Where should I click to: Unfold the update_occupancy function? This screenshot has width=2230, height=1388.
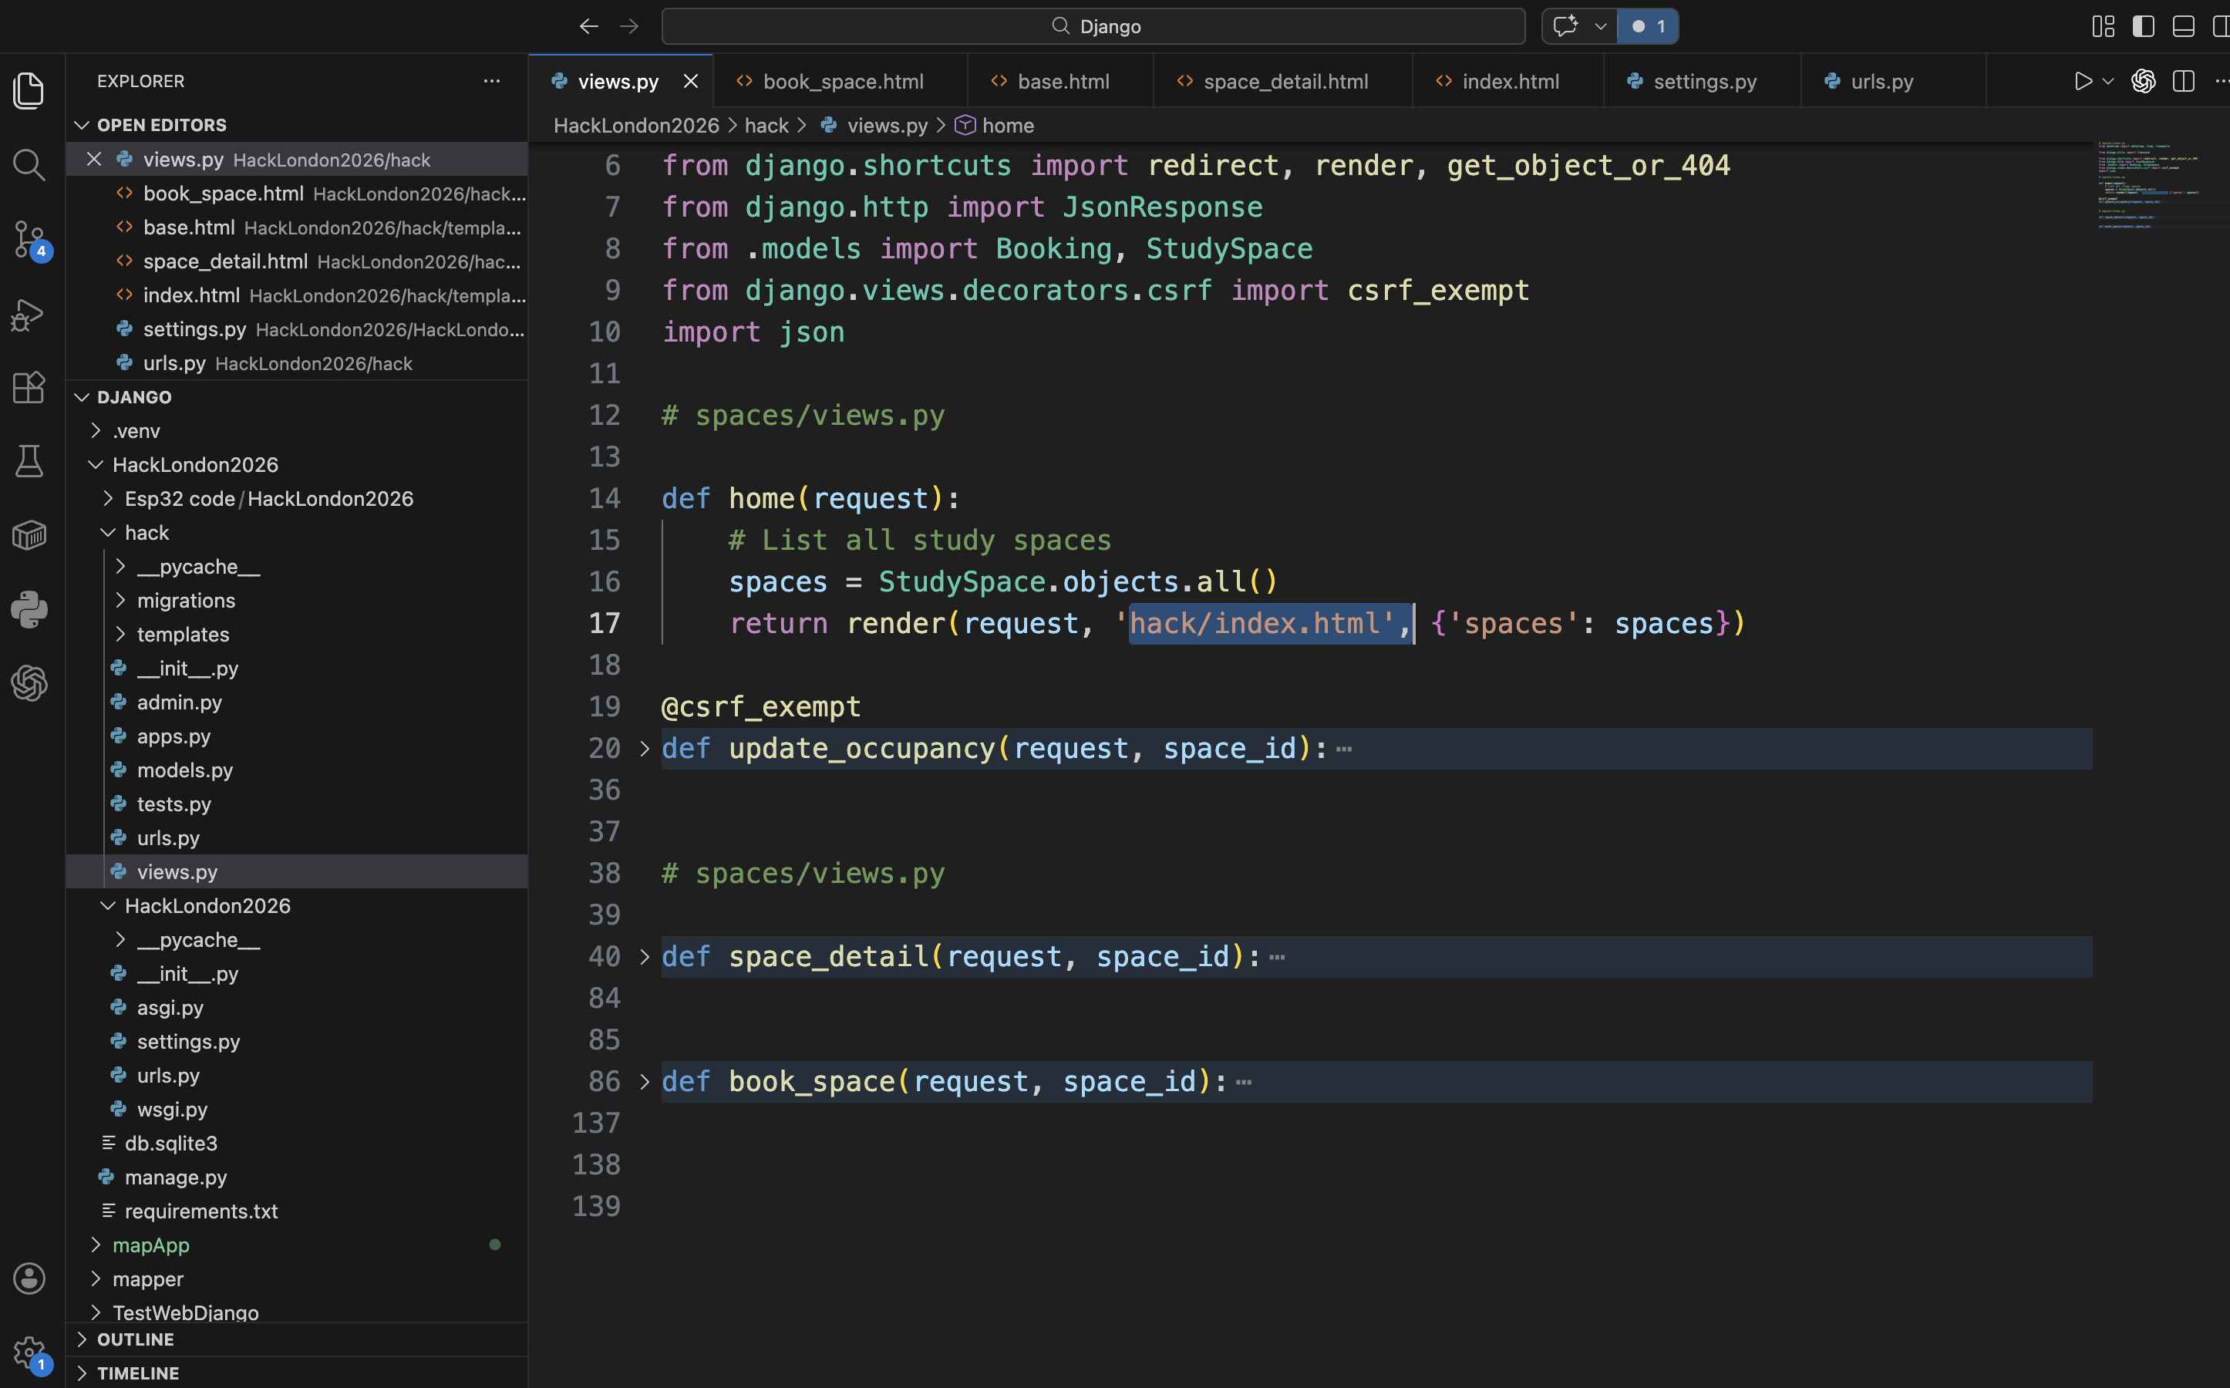pyautogui.click(x=644, y=749)
